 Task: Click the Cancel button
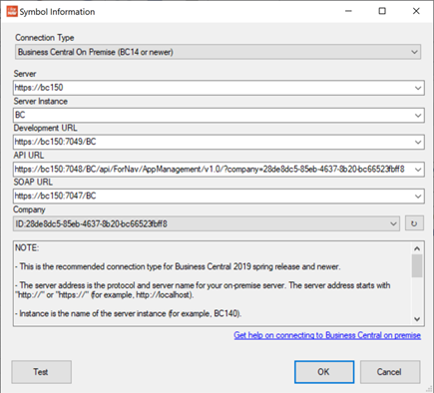[390, 372]
